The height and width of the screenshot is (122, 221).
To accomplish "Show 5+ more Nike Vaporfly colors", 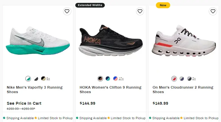I will point(48,79).
